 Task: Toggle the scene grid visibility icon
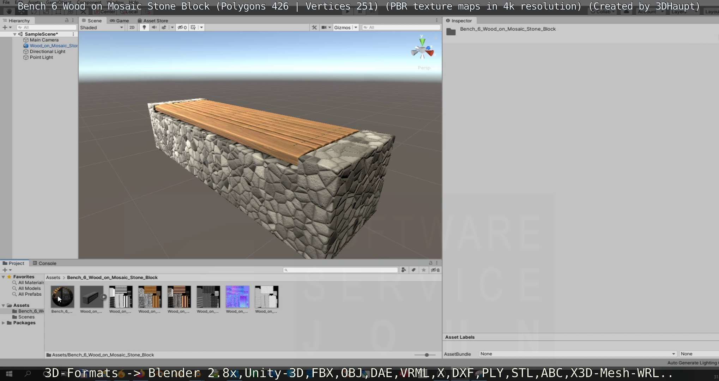coord(193,28)
